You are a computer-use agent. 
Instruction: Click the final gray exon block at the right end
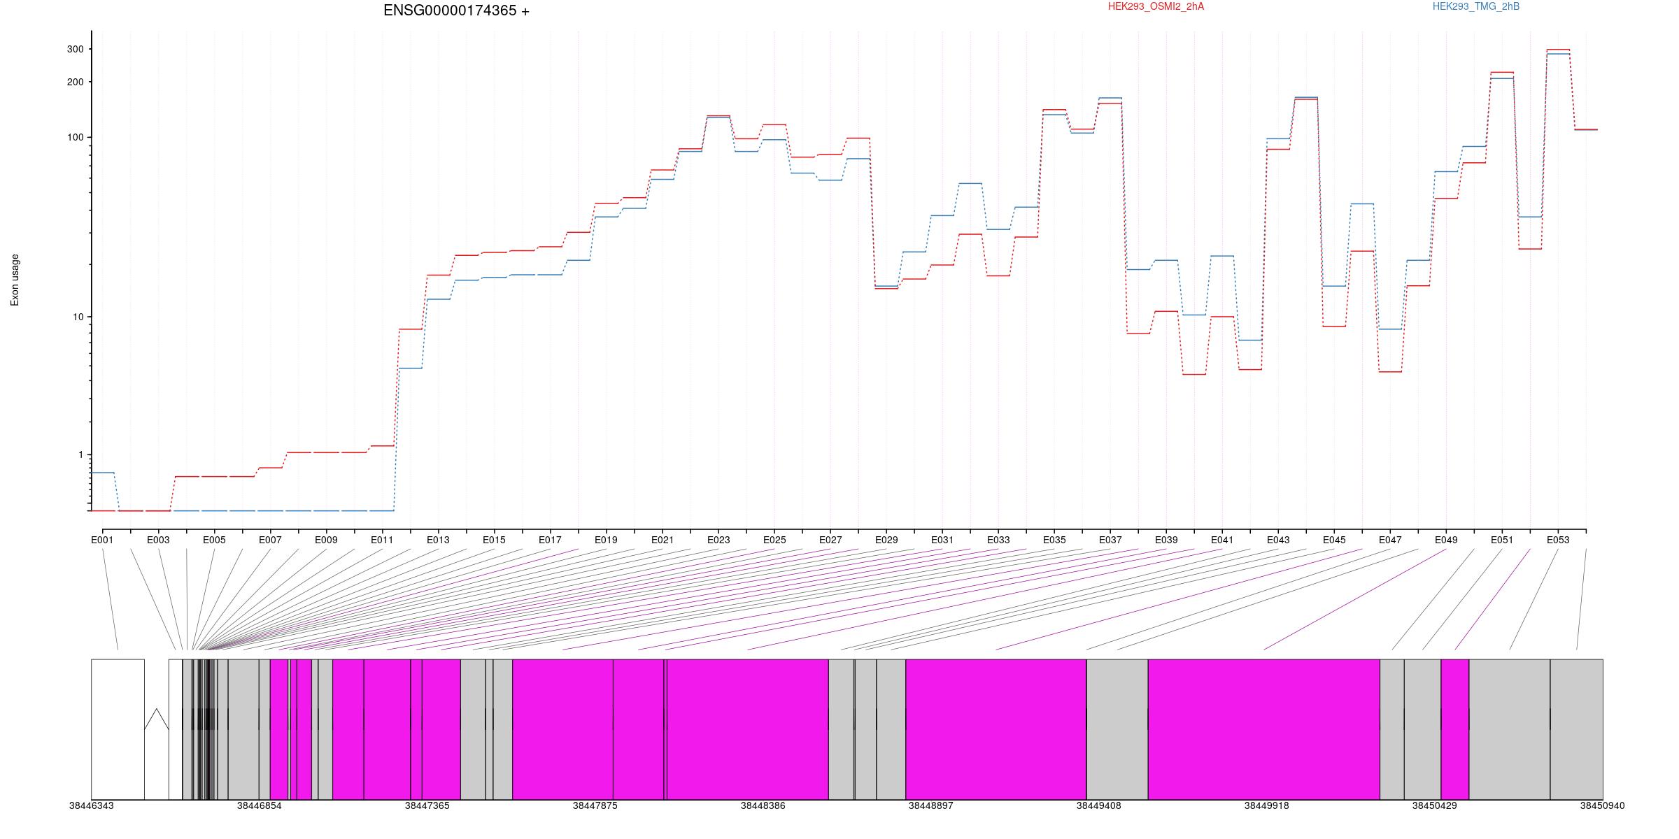coord(1577,729)
